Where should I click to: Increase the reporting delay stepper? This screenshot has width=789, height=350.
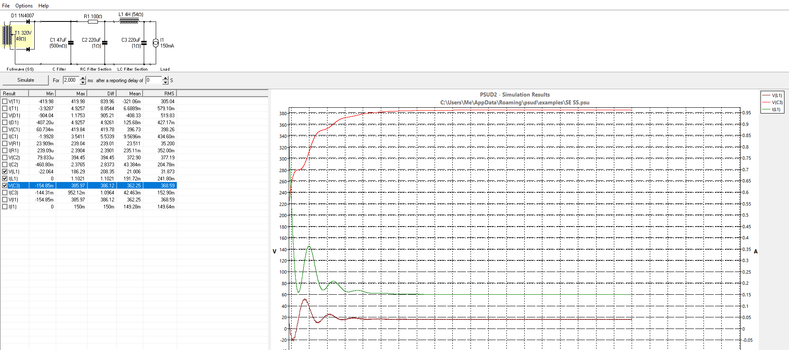[165, 78]
